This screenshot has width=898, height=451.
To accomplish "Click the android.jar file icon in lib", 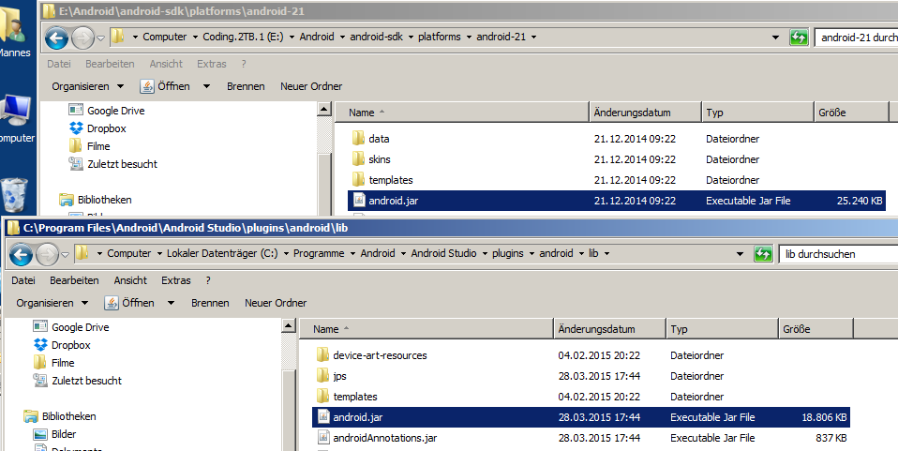I will (x=323, y=416).
